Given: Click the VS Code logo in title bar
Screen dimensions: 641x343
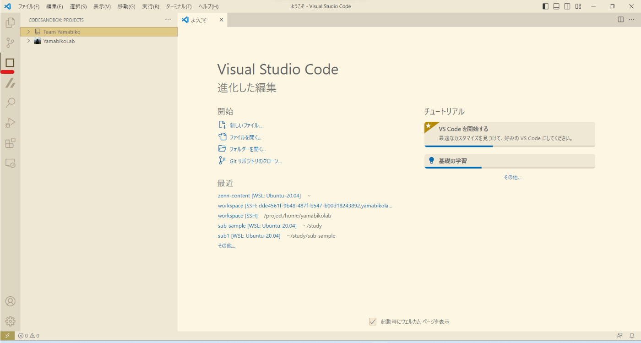Looking at the screenshot, I should [7, 6].
